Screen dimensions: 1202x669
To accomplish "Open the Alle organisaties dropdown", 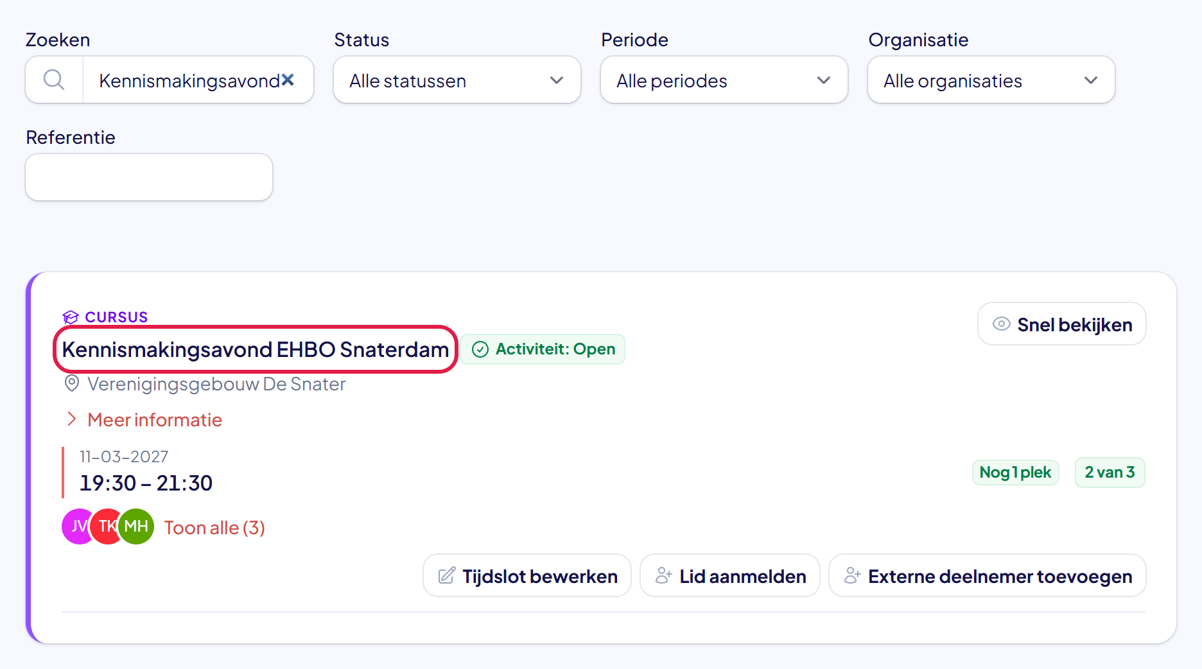I will 991,80.
